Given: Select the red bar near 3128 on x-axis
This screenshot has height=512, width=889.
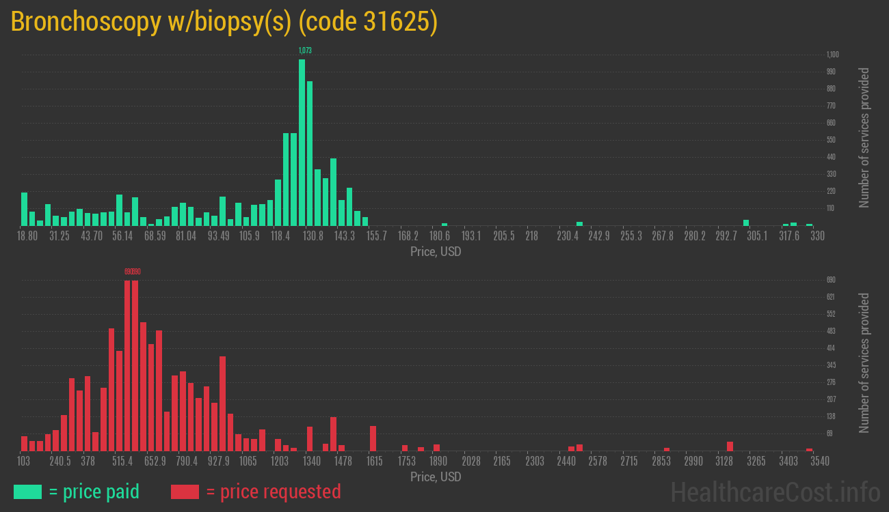Looking at the screenshot, I should (x=730, y=446).
